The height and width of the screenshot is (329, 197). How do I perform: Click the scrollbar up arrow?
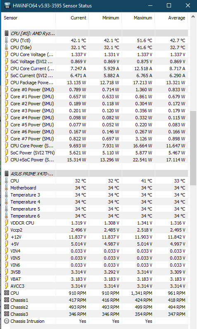193,17
